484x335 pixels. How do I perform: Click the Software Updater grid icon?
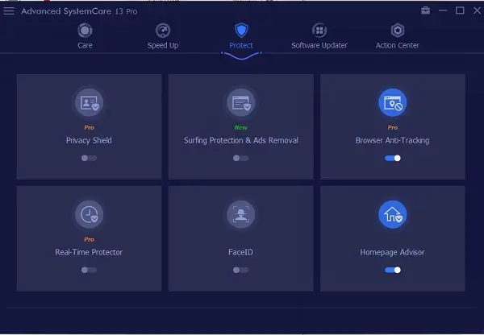319,31
